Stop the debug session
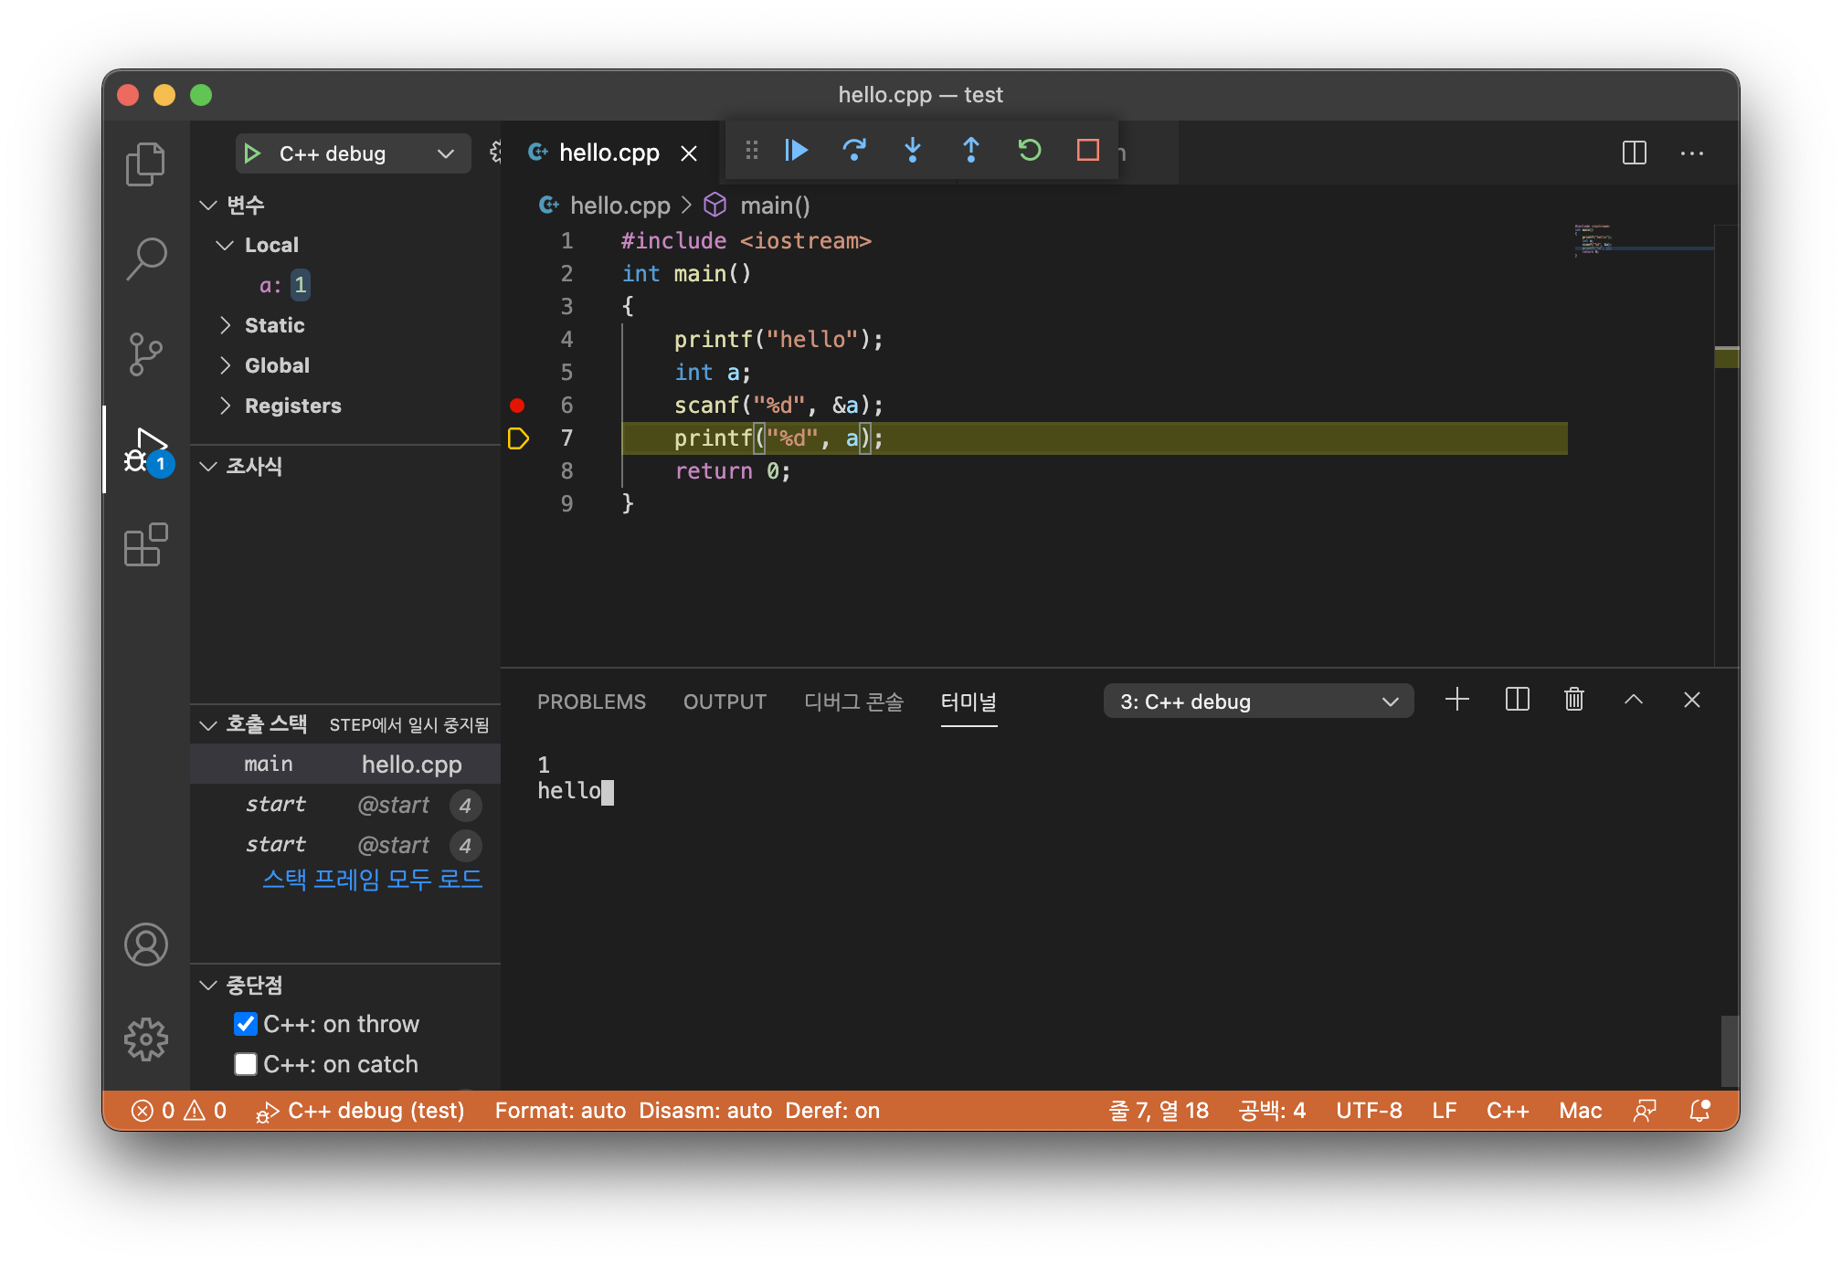This screenshot has height=1266, width=1842. pos(1087,150)
